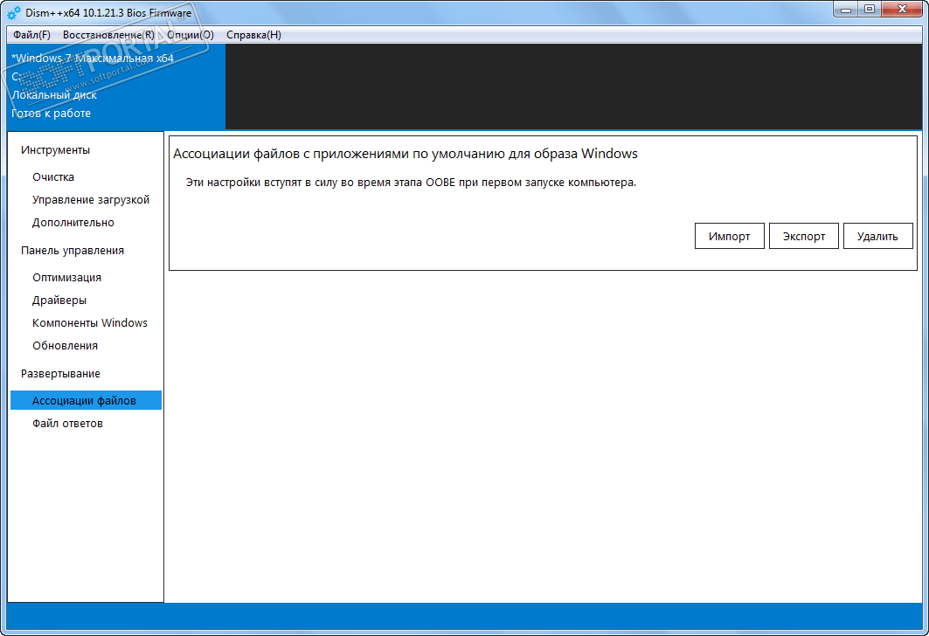Click the Панель управления section header
This screenshot has height=636, width=929.
pyautogui.click(x=73, y=251)
